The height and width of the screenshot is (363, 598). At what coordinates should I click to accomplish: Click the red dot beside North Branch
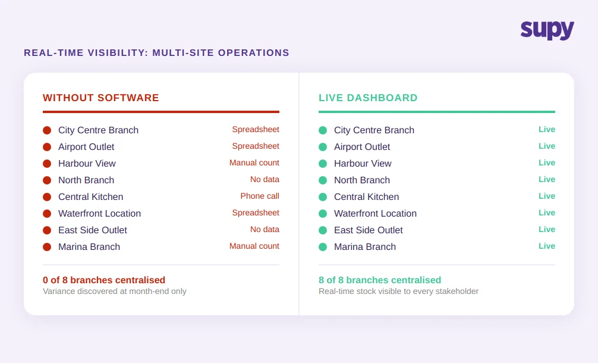47,180
